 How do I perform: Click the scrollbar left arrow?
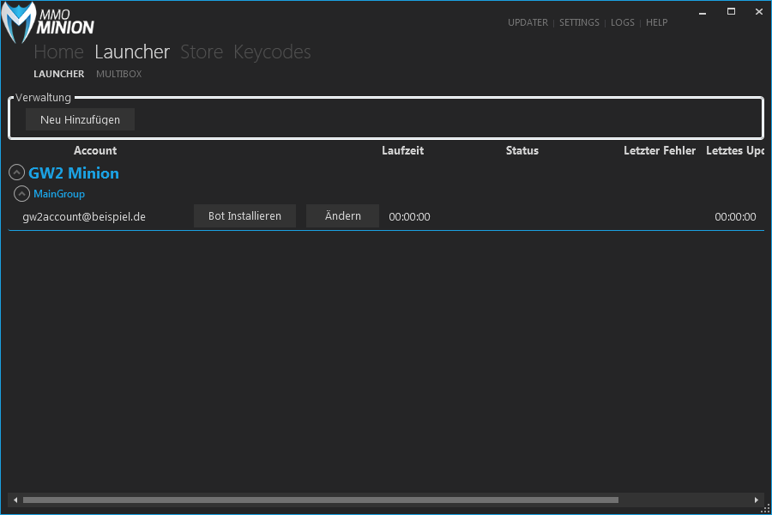point(15,500)
